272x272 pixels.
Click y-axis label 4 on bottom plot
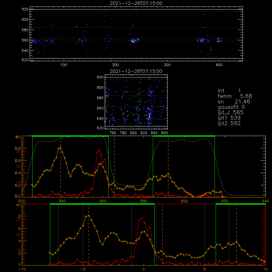[x=20, y=241]
